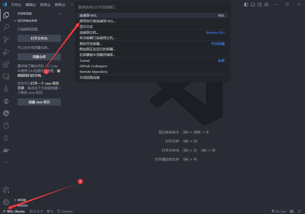
Task: Select 使用发行版连接到 WSL... option
Action: coord(98,21)
